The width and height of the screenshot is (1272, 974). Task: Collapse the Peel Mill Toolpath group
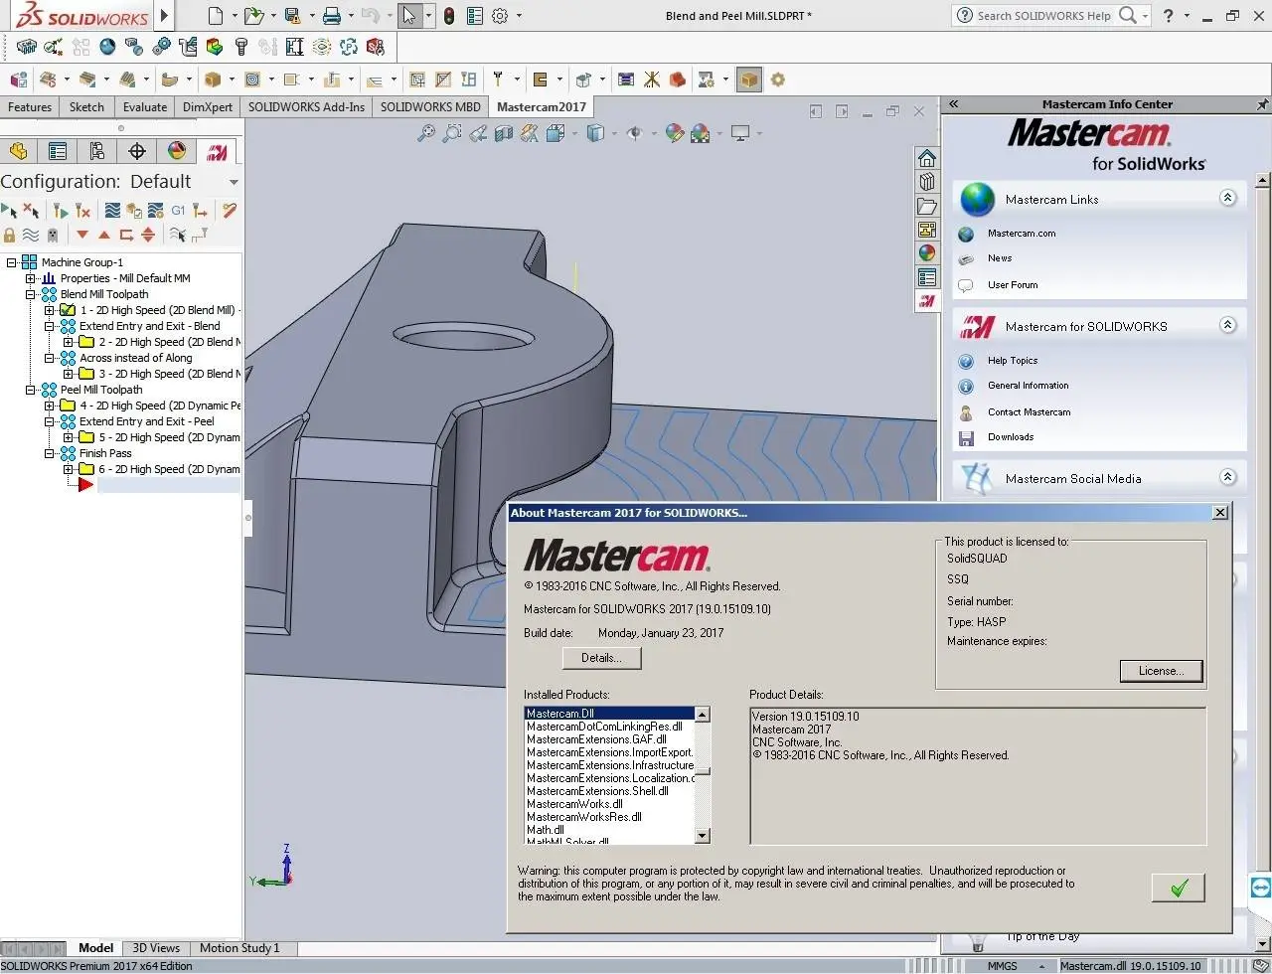pyautogui.click(x=31, y=390)
